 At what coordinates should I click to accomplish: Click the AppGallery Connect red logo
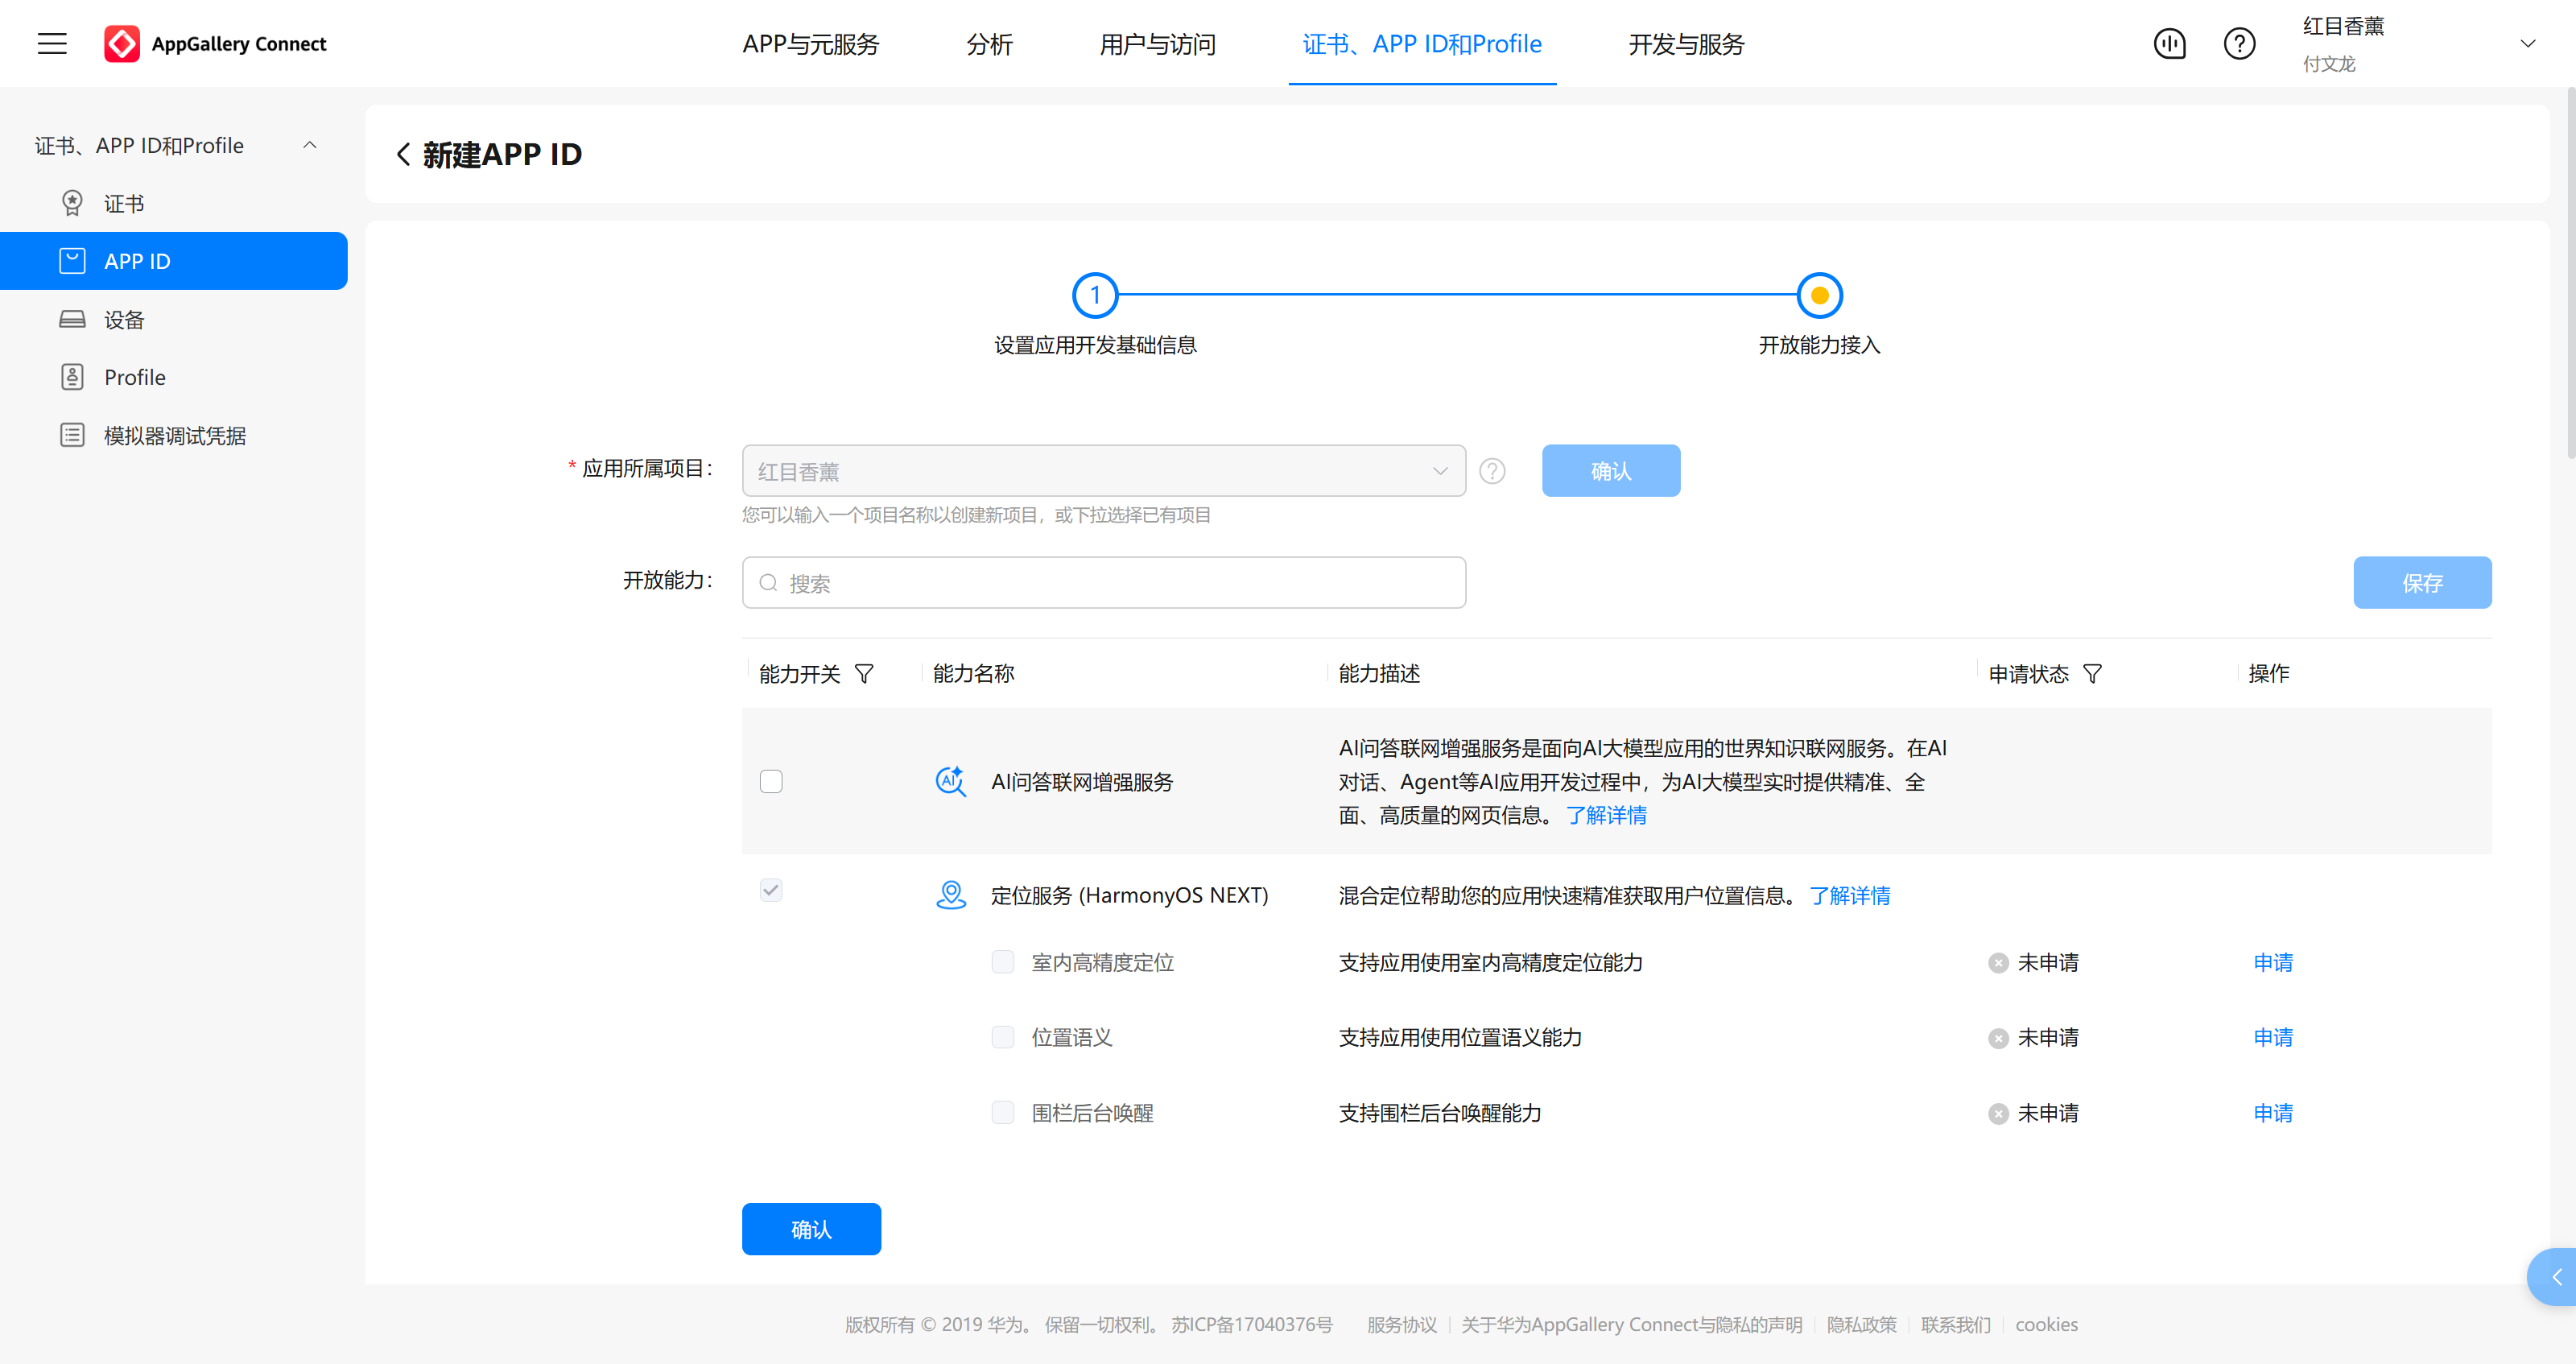pos(122,43)
